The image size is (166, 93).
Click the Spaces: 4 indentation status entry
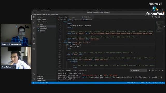(137, 83)
